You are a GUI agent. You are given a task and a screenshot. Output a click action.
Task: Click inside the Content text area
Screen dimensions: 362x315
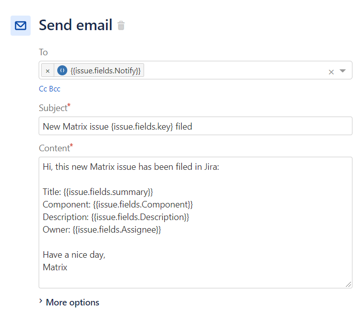point(195,223)
